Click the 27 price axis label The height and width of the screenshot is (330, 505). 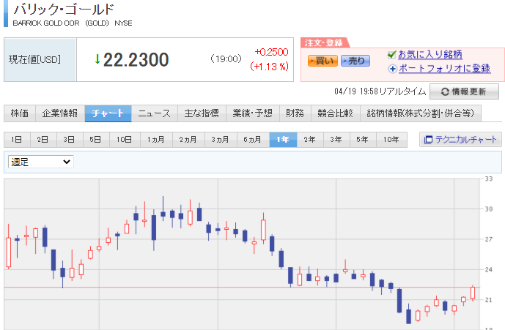pyautogui.click(x=489, y=239)
